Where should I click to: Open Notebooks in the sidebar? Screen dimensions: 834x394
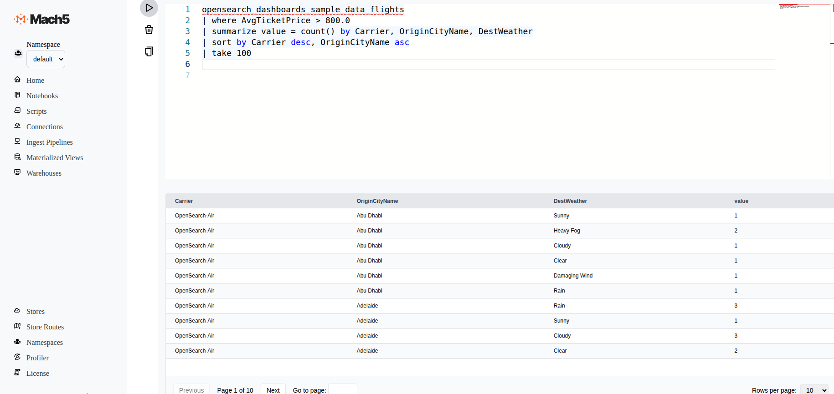pos(42,96)
